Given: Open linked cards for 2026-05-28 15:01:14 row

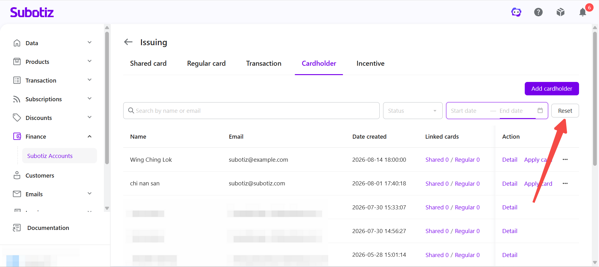Looking at the screenshot, I should (452, 255).
